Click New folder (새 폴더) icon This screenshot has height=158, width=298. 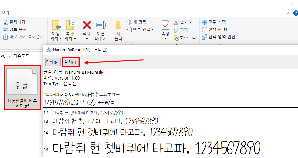click(118, 26)
